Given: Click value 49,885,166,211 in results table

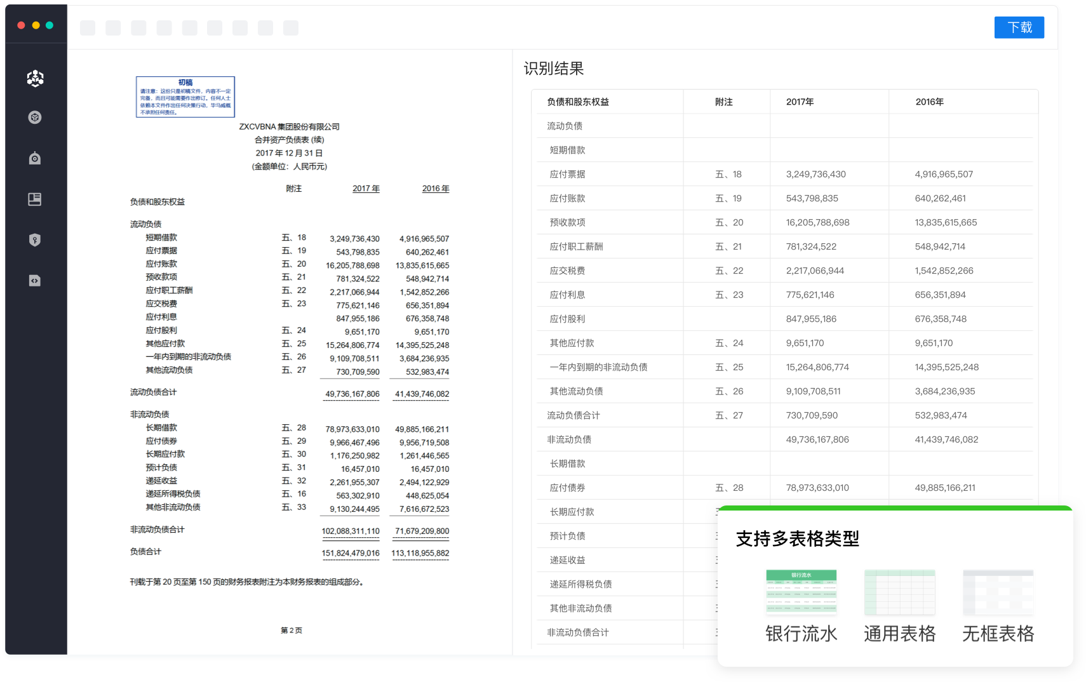Looking at the screenshot, I should point(945,488).
